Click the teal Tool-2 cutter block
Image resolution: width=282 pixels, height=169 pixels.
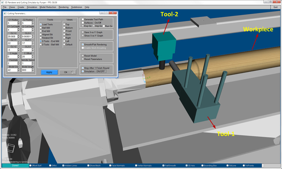pyautogui.click(x=163, y=47)
